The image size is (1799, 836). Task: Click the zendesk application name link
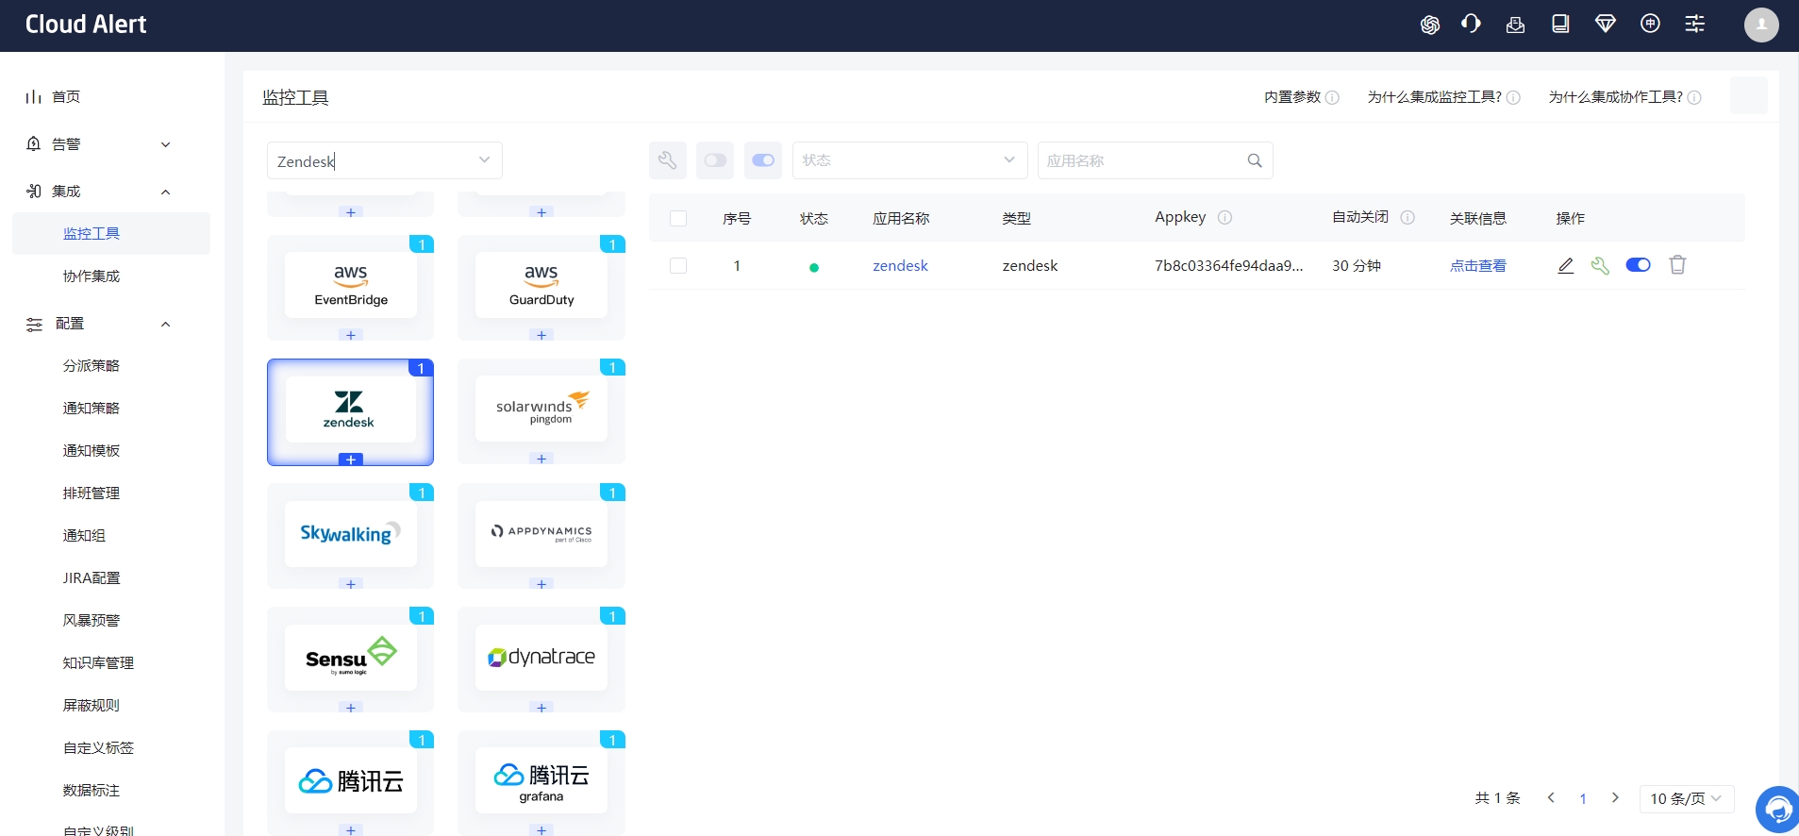[x=900, y=266]
